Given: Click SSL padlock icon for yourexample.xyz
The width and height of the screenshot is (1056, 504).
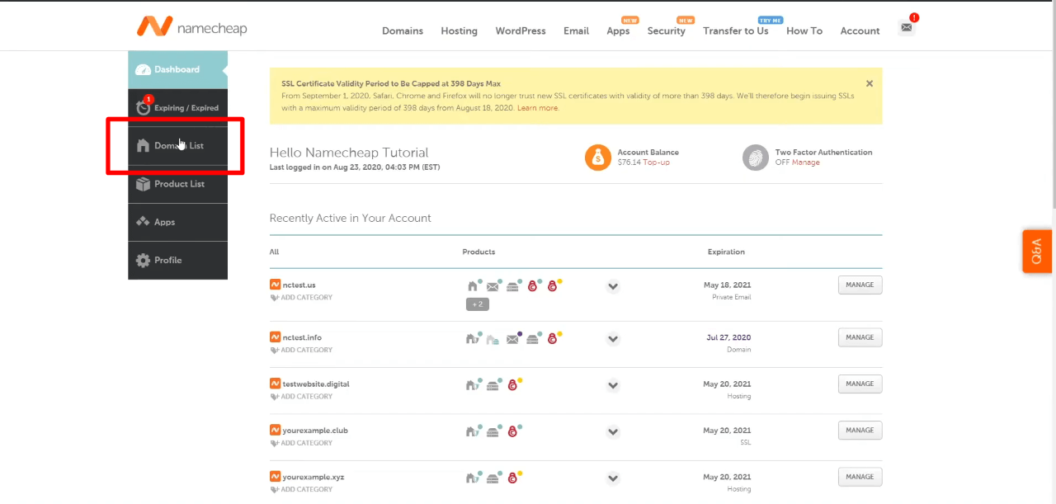Looking at the screenshot, I should 512,477.
